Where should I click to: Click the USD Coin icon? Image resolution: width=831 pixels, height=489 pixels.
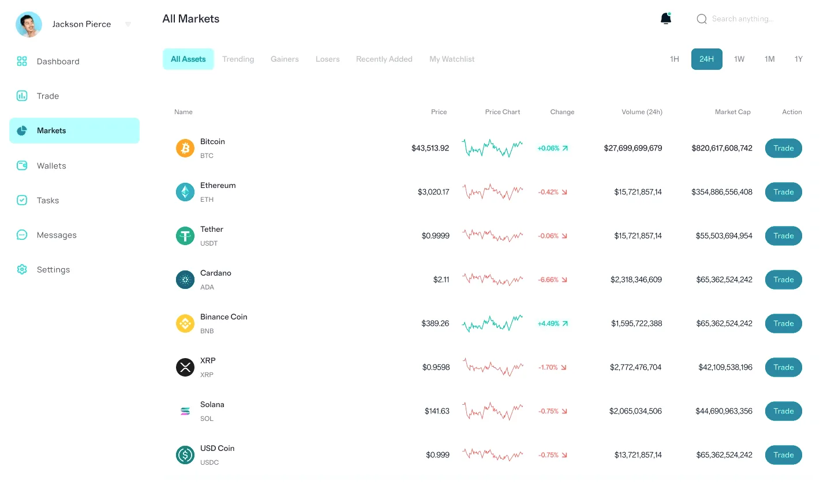[x=185, y=455]
